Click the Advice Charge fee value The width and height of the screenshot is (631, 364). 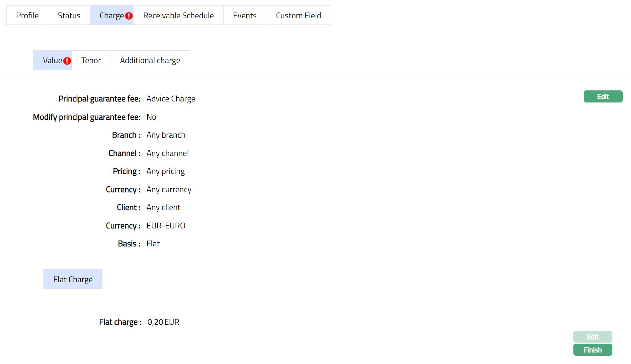coord(171,99)
